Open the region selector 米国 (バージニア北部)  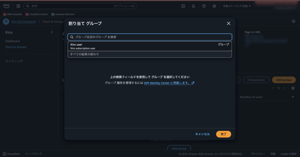click(x=237, y=6)
